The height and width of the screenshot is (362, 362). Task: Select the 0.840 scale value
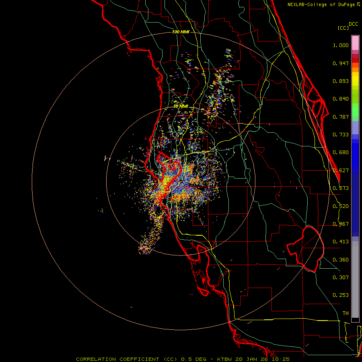(x=341, y=99)
